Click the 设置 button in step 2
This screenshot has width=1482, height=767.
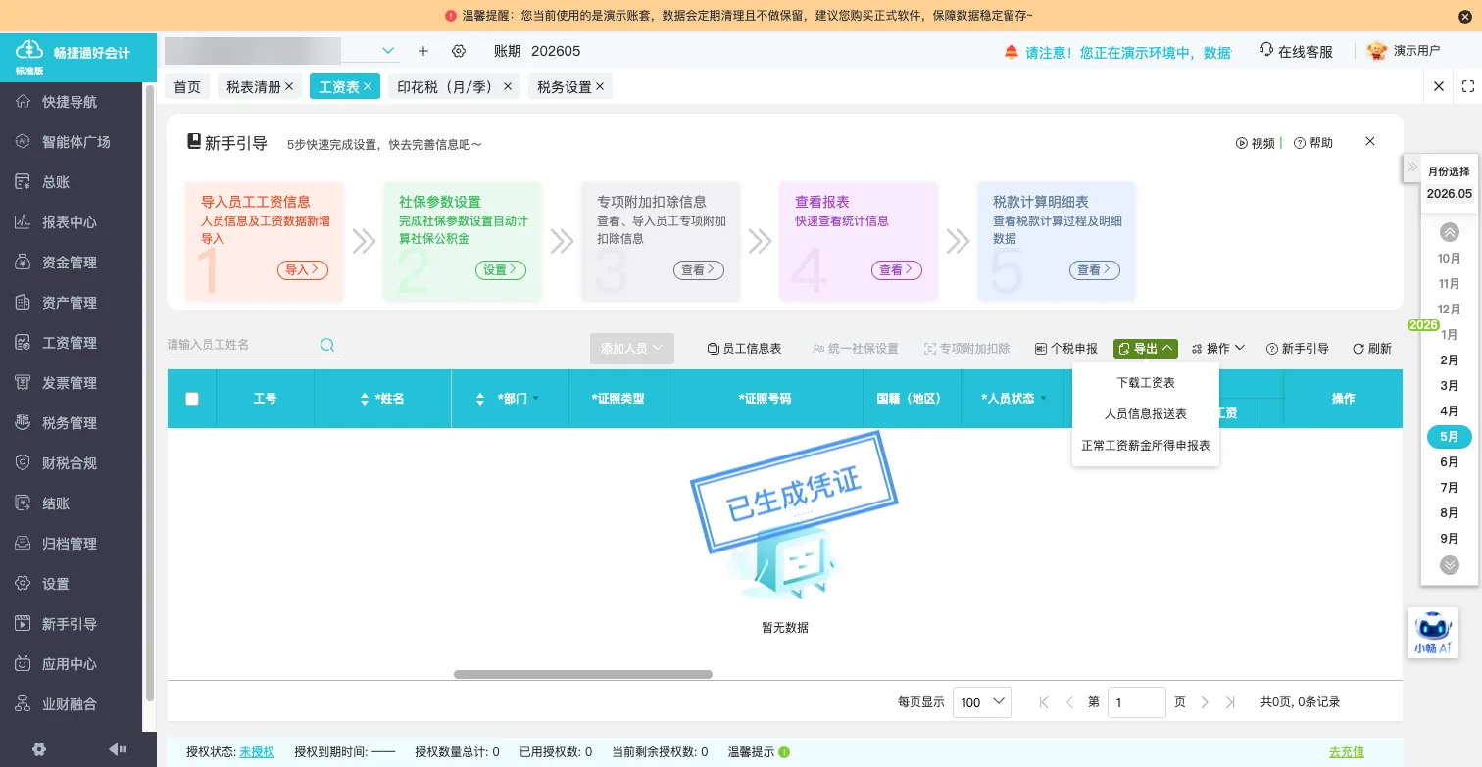point(500,270)
